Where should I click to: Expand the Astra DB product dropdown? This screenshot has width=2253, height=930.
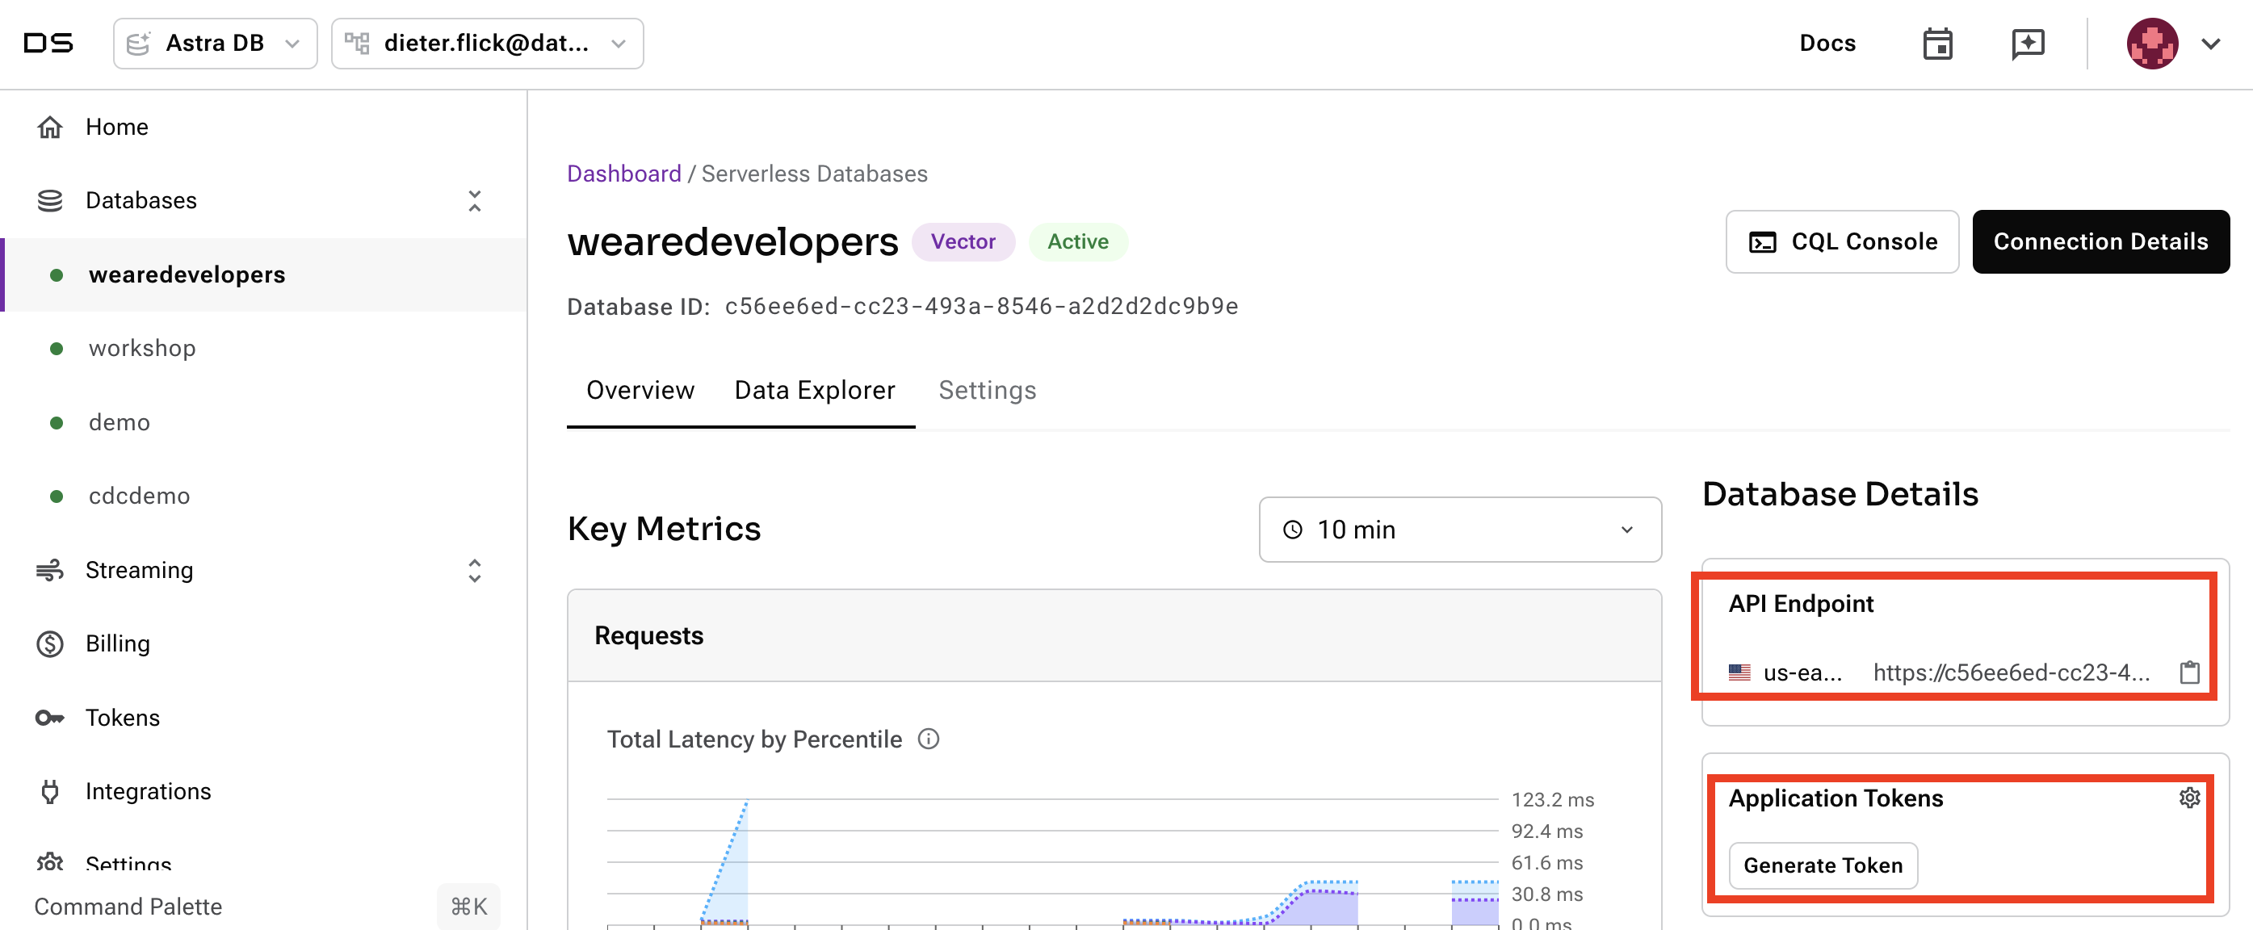pyautogui.click(x=215, y=44)
